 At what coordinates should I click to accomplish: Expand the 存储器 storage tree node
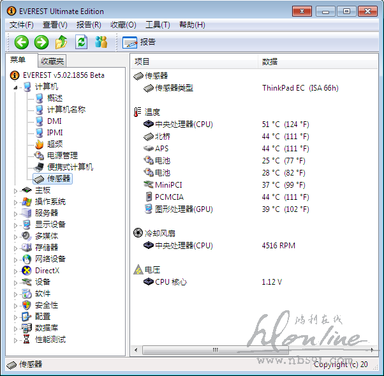(x=17, y=248)
